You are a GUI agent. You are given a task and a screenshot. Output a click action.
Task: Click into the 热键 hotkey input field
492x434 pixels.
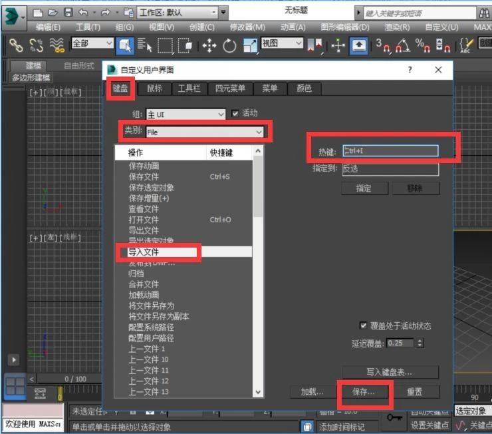[390, 150]
